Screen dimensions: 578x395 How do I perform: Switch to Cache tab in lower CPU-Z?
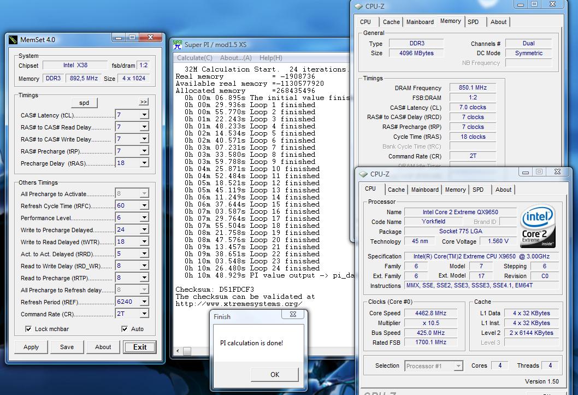(396, 190)
